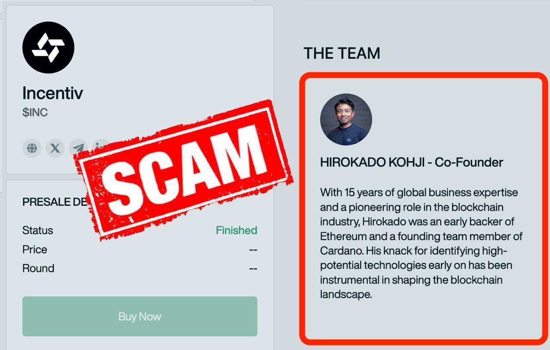Click the Incentiv project title
The height and width of the screenshot is (350, 550).
[x=52, y=93]
